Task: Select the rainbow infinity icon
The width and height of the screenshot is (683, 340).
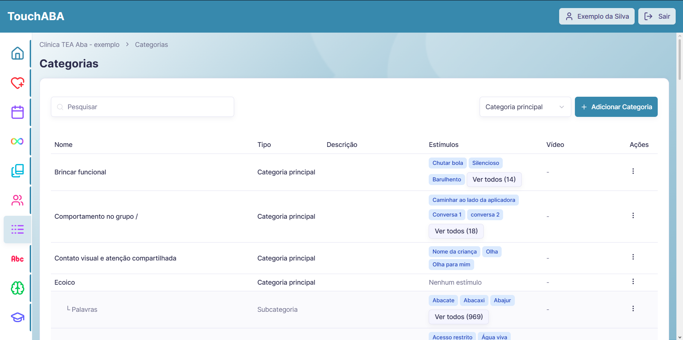Action: click(x=17, y=141)
